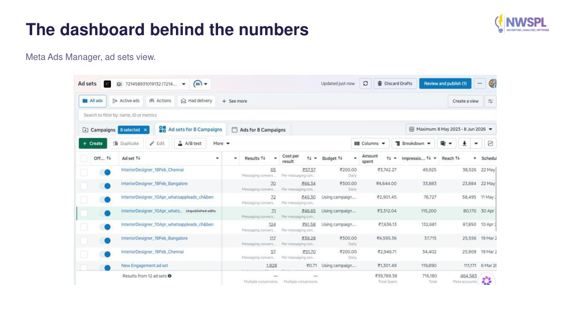Click See more views option

234,101
